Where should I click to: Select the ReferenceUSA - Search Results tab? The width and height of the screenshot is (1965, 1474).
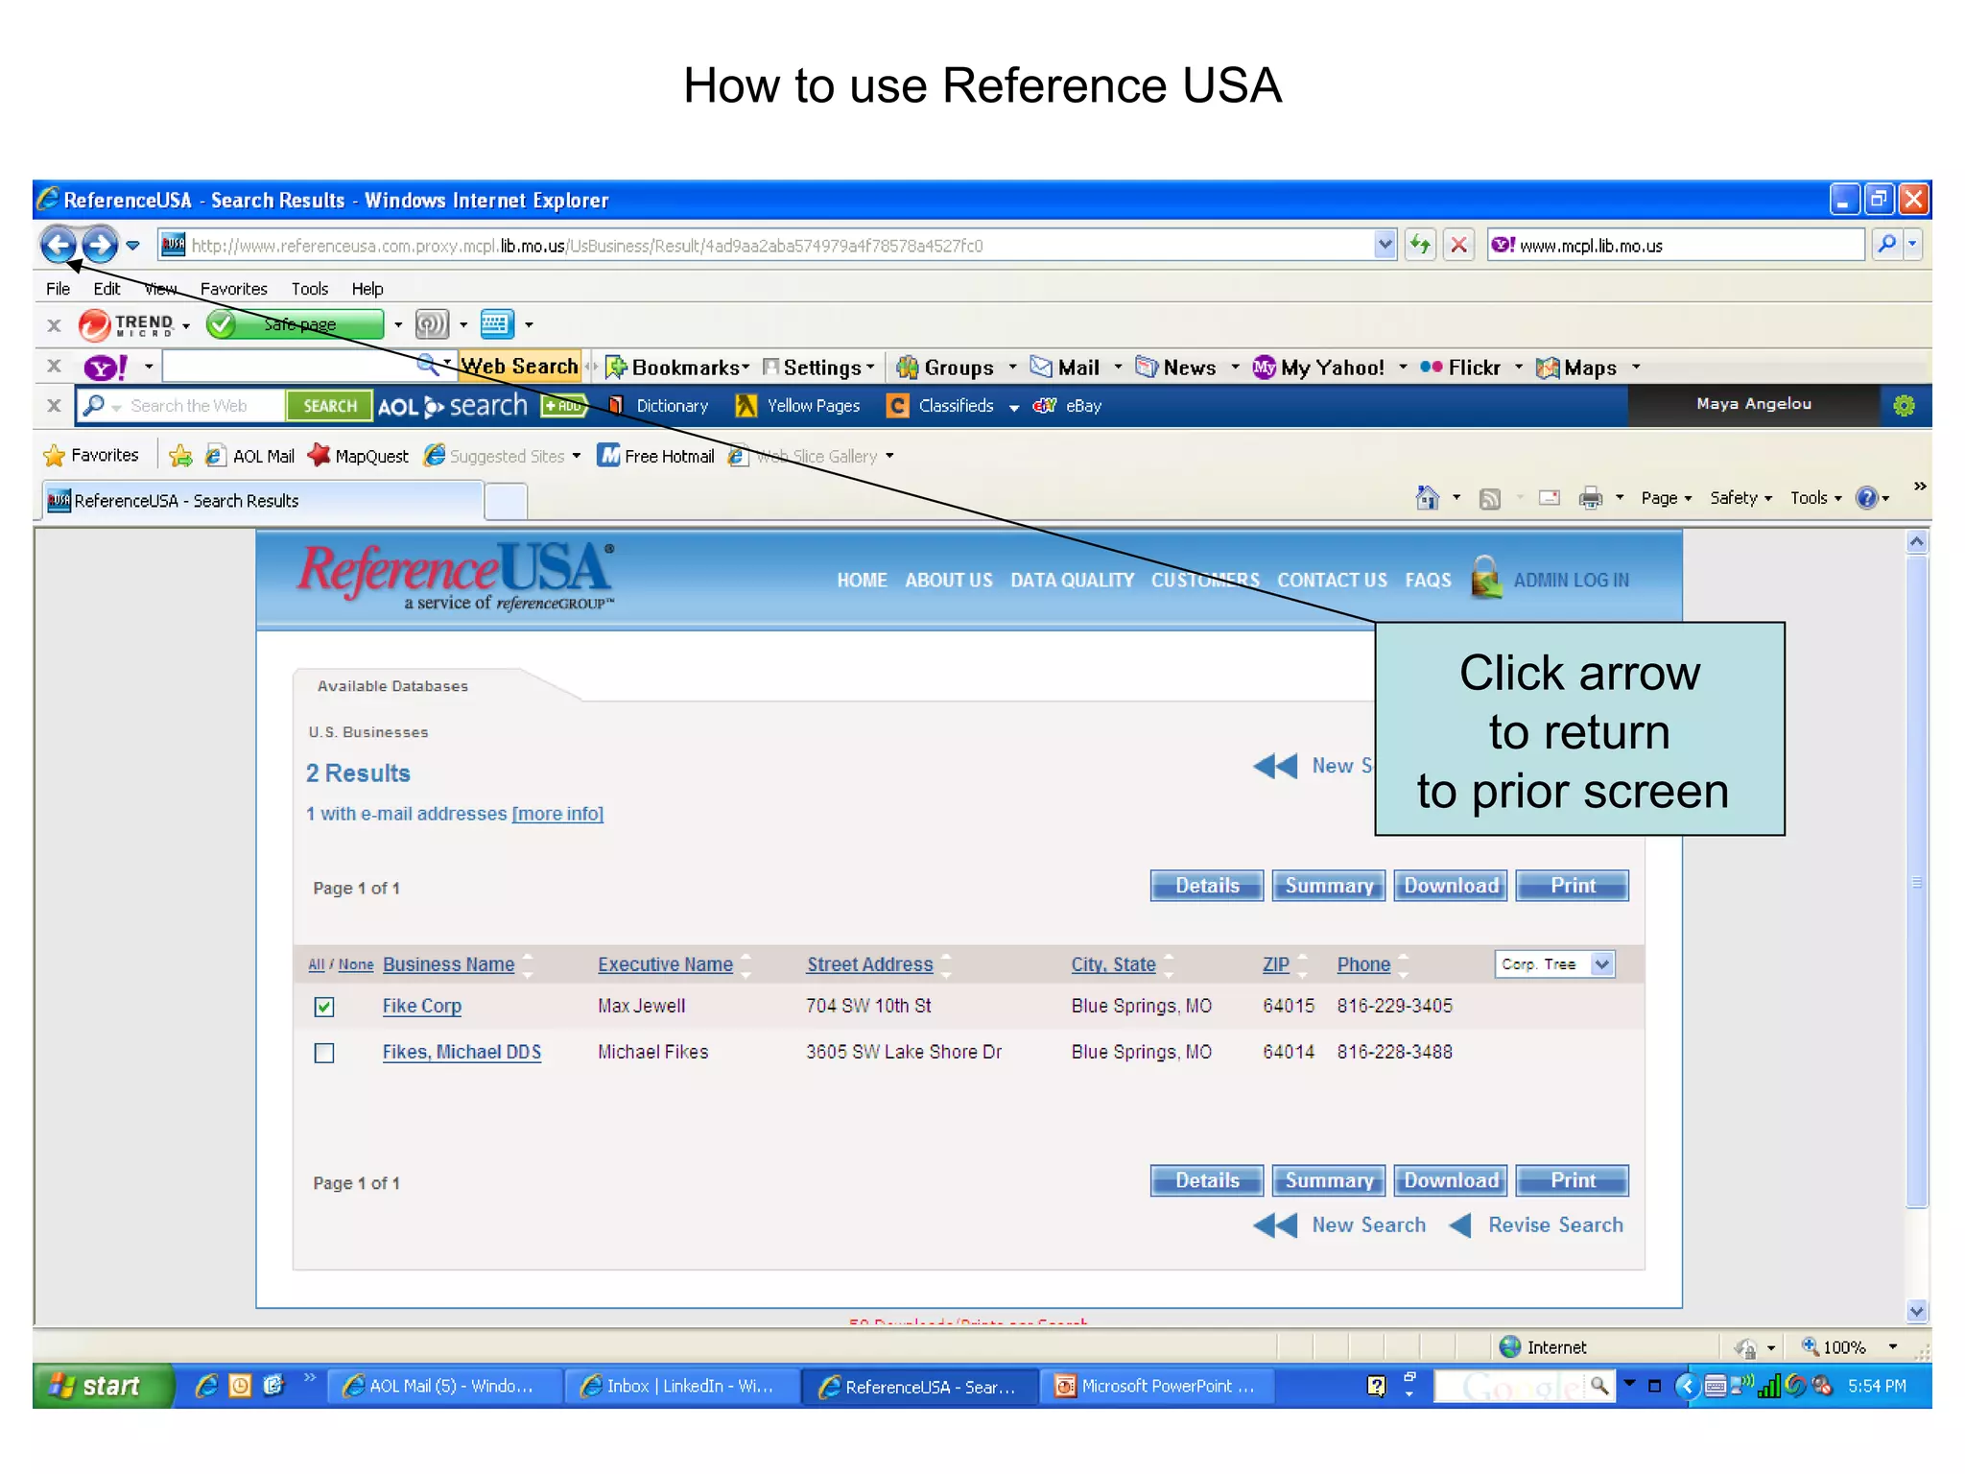(x=261, y=501)
